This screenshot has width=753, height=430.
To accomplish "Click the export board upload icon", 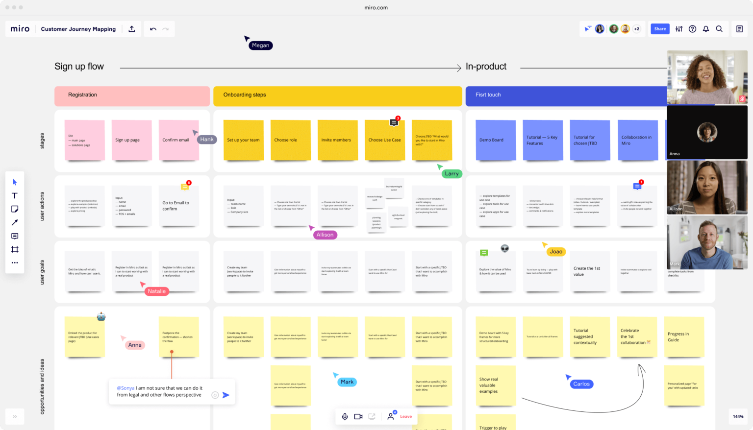I will [x=132, y=29].
